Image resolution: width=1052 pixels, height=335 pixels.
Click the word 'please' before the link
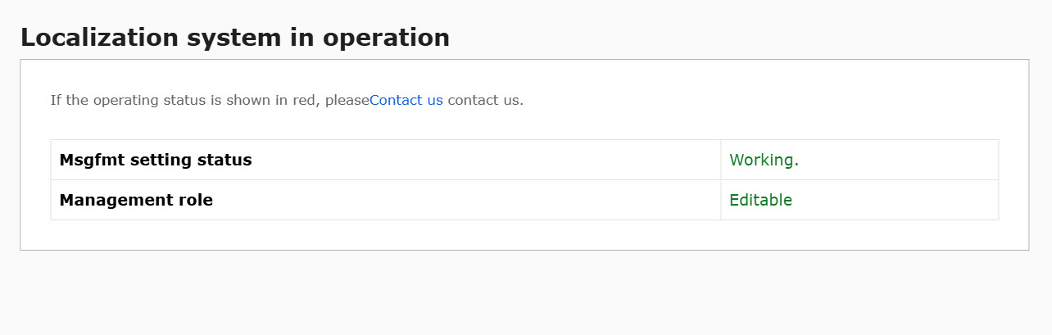coord(347,101)
